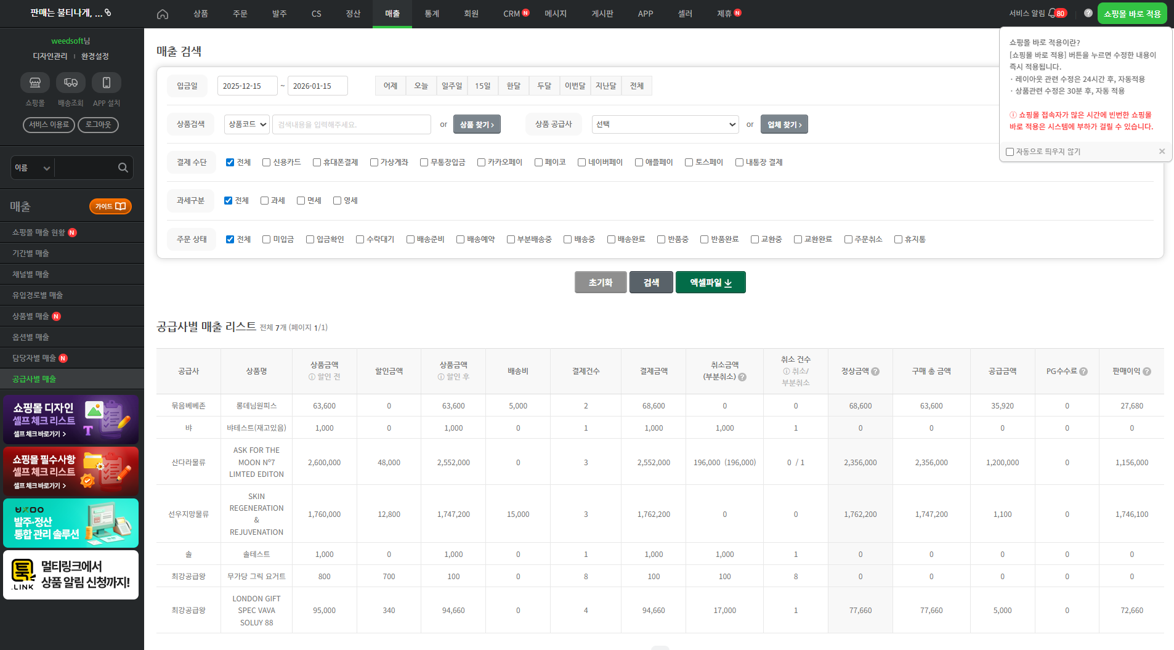Viewport: 1174px width, 650px height.
Task: Click the service alert bell icon
Action: point(1051,13)
